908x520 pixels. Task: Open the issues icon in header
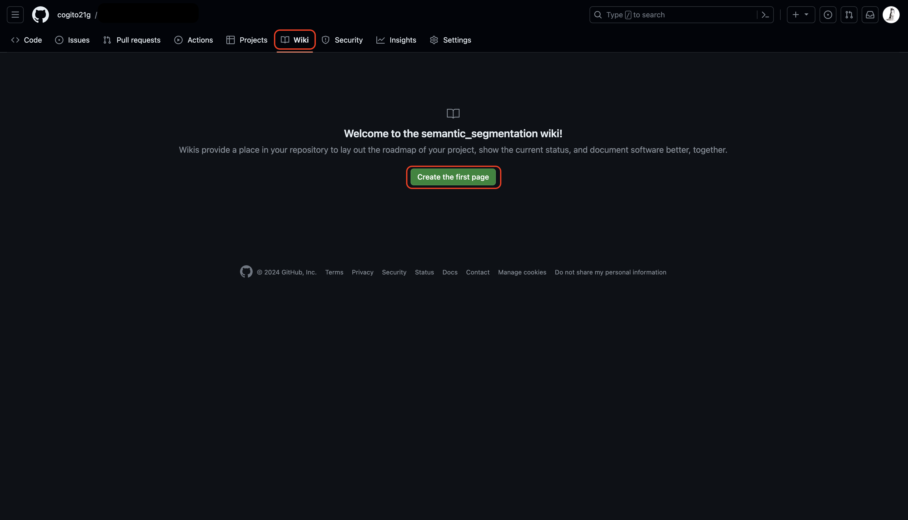[x=827, y=15]
